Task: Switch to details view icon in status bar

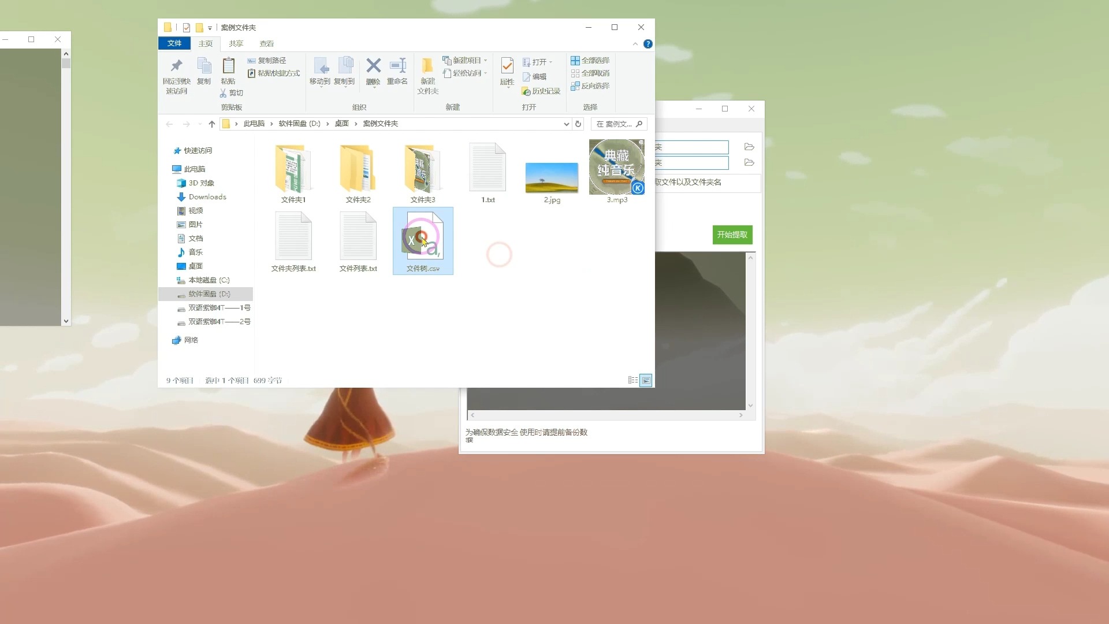Action: pos(633,380)
